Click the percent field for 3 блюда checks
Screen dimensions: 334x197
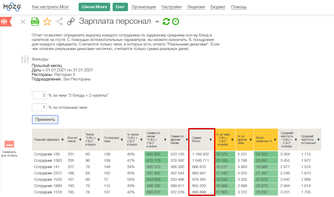[39, 95]
